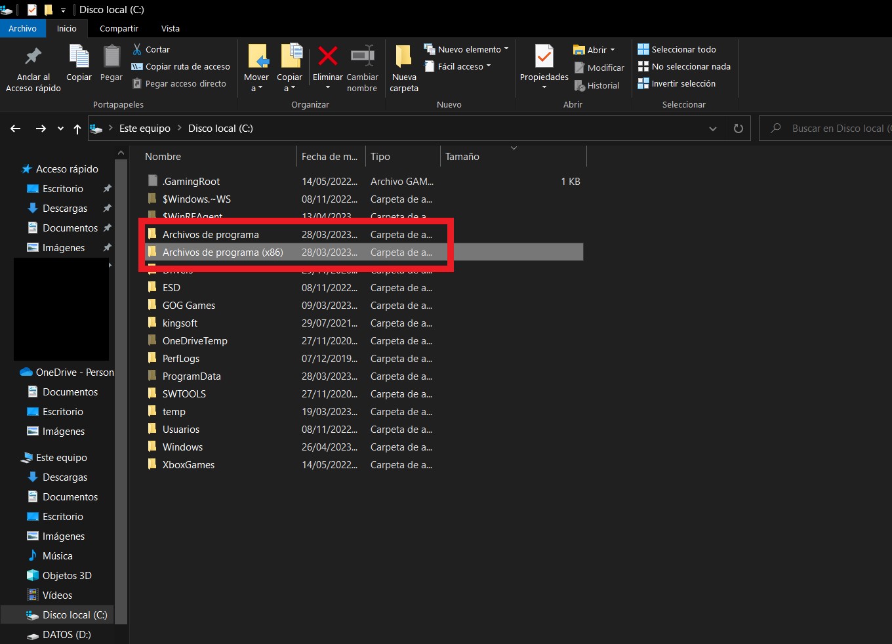Cut selection with Cortar
The height and width of the screenshot is (644, 892).
point(151,49)
